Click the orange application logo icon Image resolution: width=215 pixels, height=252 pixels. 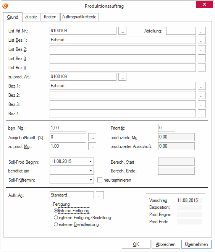5,6
